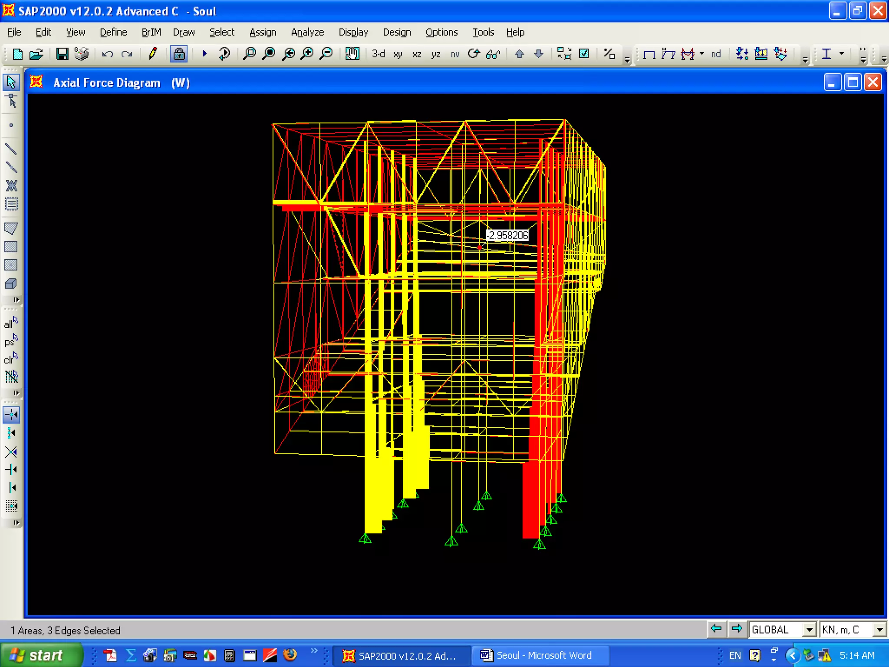Click the Save Model floppy icon
Viewport: 889px width, 667px height.
[x=62, y=54]
